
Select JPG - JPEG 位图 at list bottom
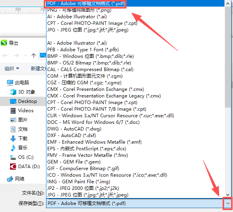click(135, 195)
